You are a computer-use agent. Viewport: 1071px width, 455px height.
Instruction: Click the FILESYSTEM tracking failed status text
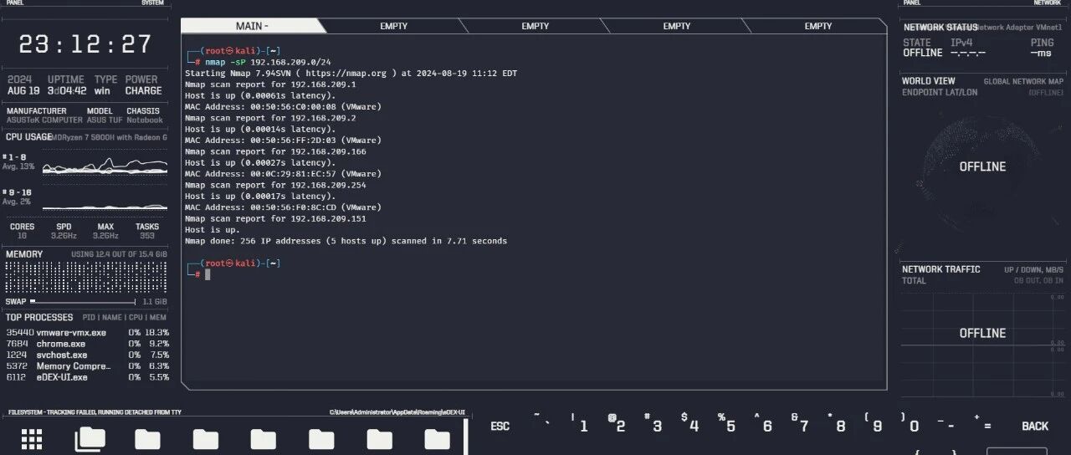point(95,413)
